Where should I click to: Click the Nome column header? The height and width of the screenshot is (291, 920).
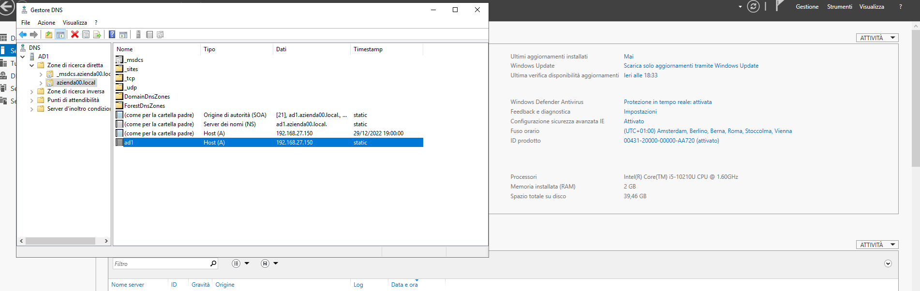[157, 49]
